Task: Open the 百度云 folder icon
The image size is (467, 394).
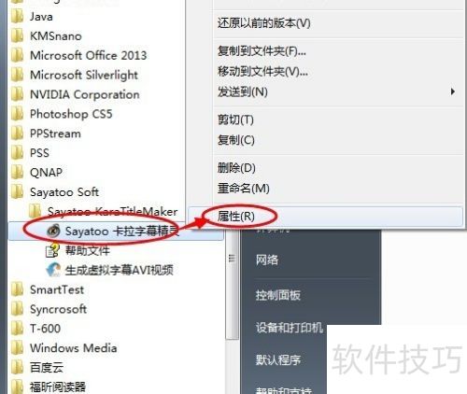Action: tap(17, 368)
